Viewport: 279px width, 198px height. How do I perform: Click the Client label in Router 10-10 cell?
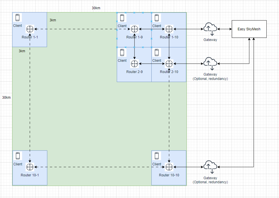point(157,164)
